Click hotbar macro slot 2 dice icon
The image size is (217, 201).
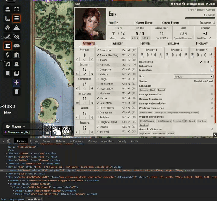tap(66, 131)
